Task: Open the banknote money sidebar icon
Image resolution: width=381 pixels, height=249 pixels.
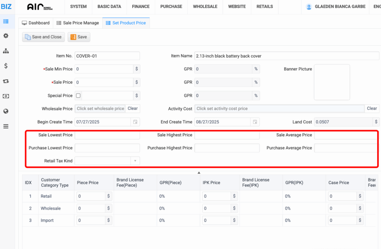Action: tap(6, 96)
